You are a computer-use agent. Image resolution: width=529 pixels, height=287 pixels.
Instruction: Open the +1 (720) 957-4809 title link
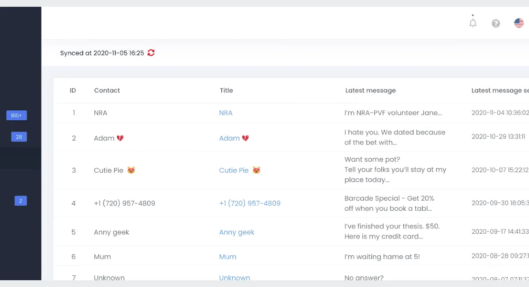[x=250, y=203]
